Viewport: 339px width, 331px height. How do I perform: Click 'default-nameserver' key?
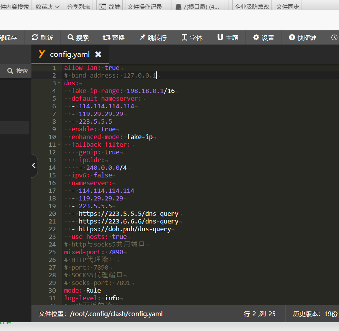click(105, 99)
